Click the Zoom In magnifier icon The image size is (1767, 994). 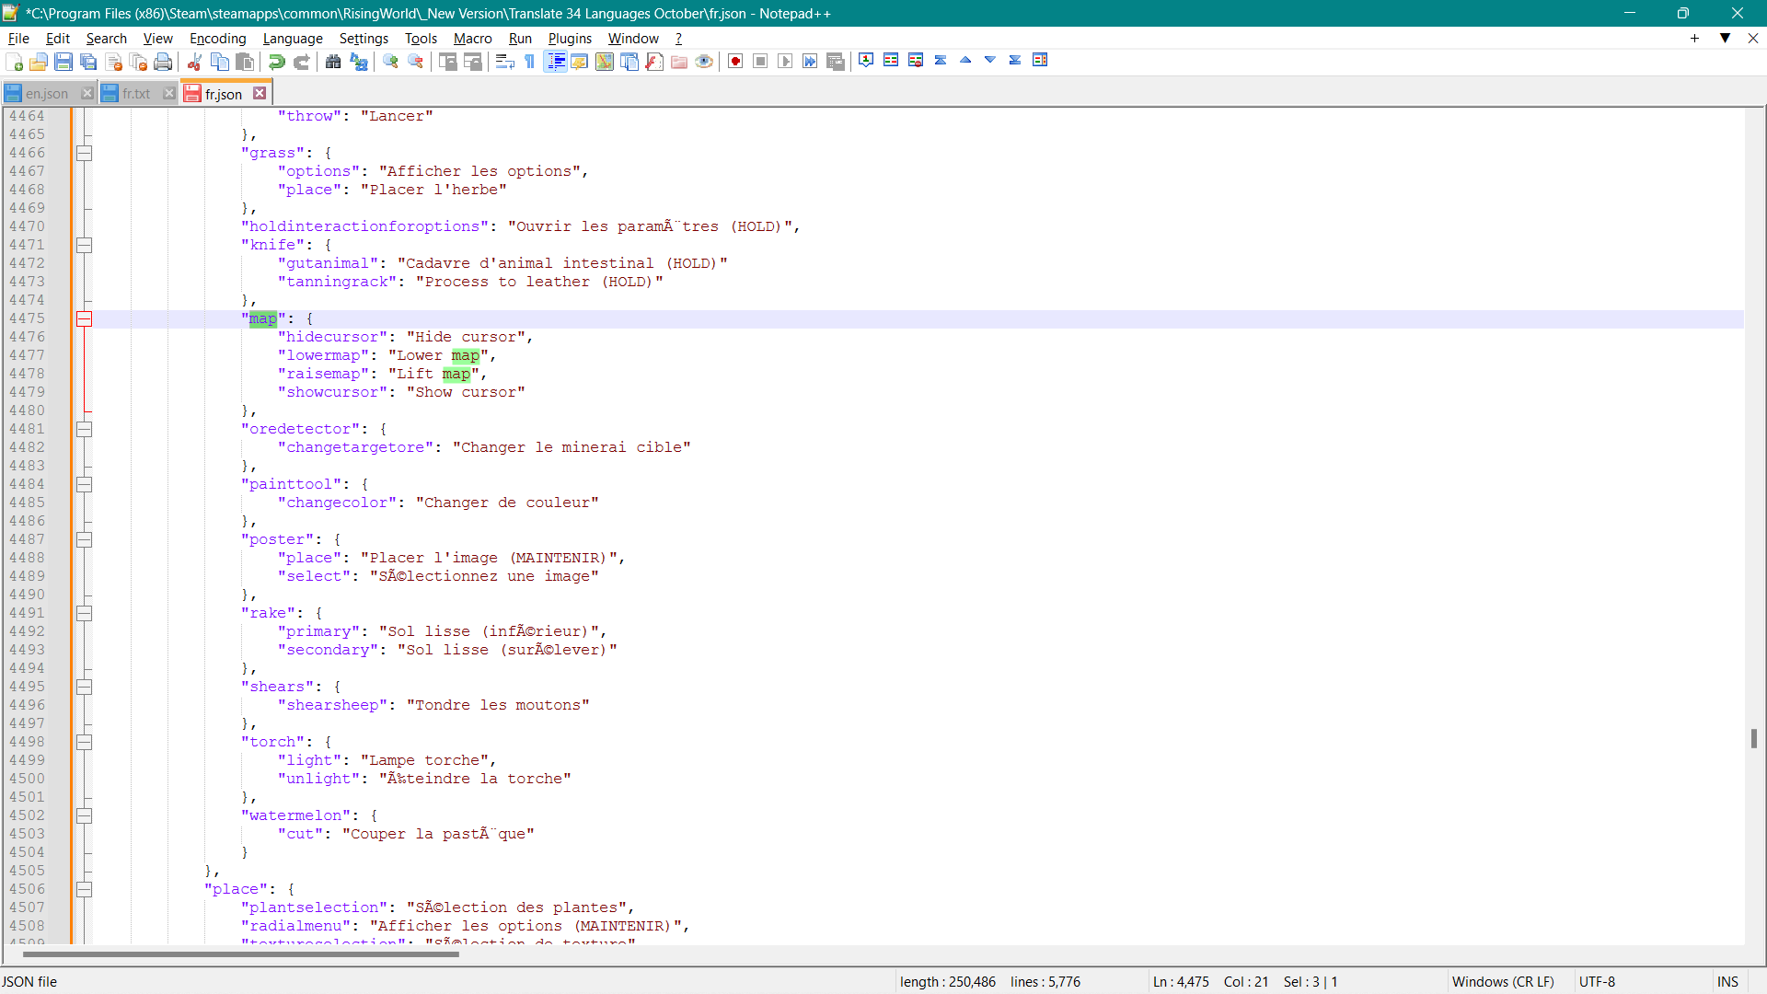point(391,62)
